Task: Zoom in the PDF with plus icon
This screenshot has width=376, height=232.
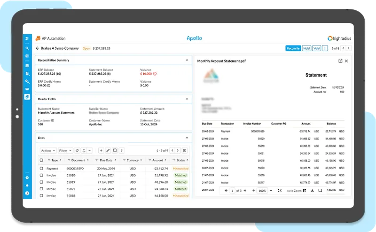Action: 253,191
